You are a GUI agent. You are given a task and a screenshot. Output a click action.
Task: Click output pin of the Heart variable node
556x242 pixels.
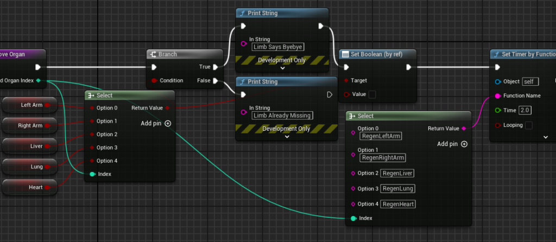point(47,187)
